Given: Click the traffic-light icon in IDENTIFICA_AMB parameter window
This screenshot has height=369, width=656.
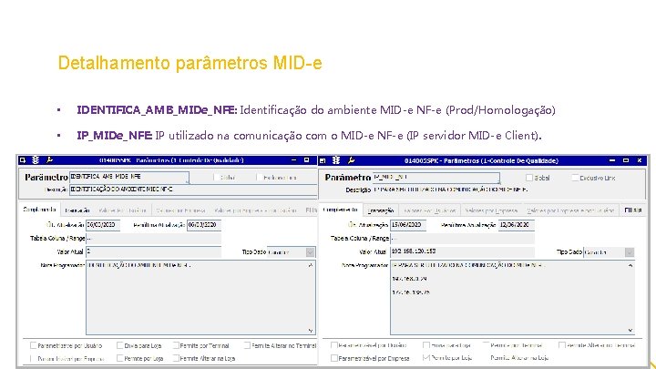Looking at the screenshot, I should [36, 160].
